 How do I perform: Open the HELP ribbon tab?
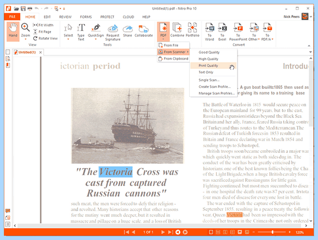click(x=146, y=17)
